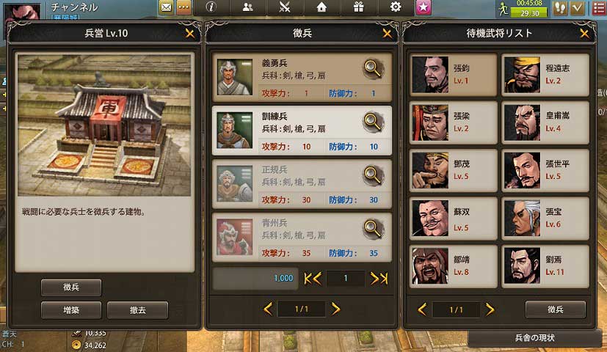Open the chat bubble icon
Viewport: 607px width, 352px height.
184,7
